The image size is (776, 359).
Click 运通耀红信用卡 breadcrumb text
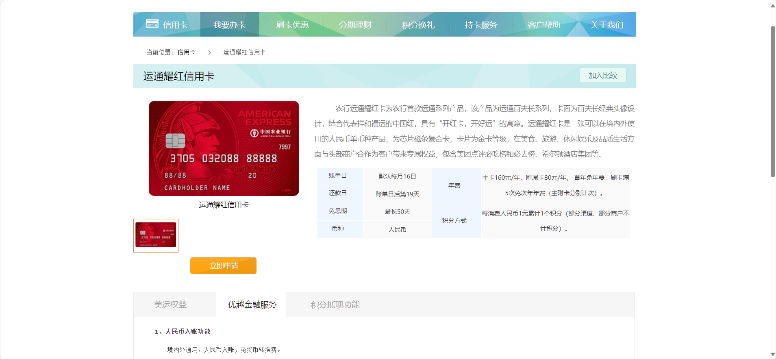244,52
